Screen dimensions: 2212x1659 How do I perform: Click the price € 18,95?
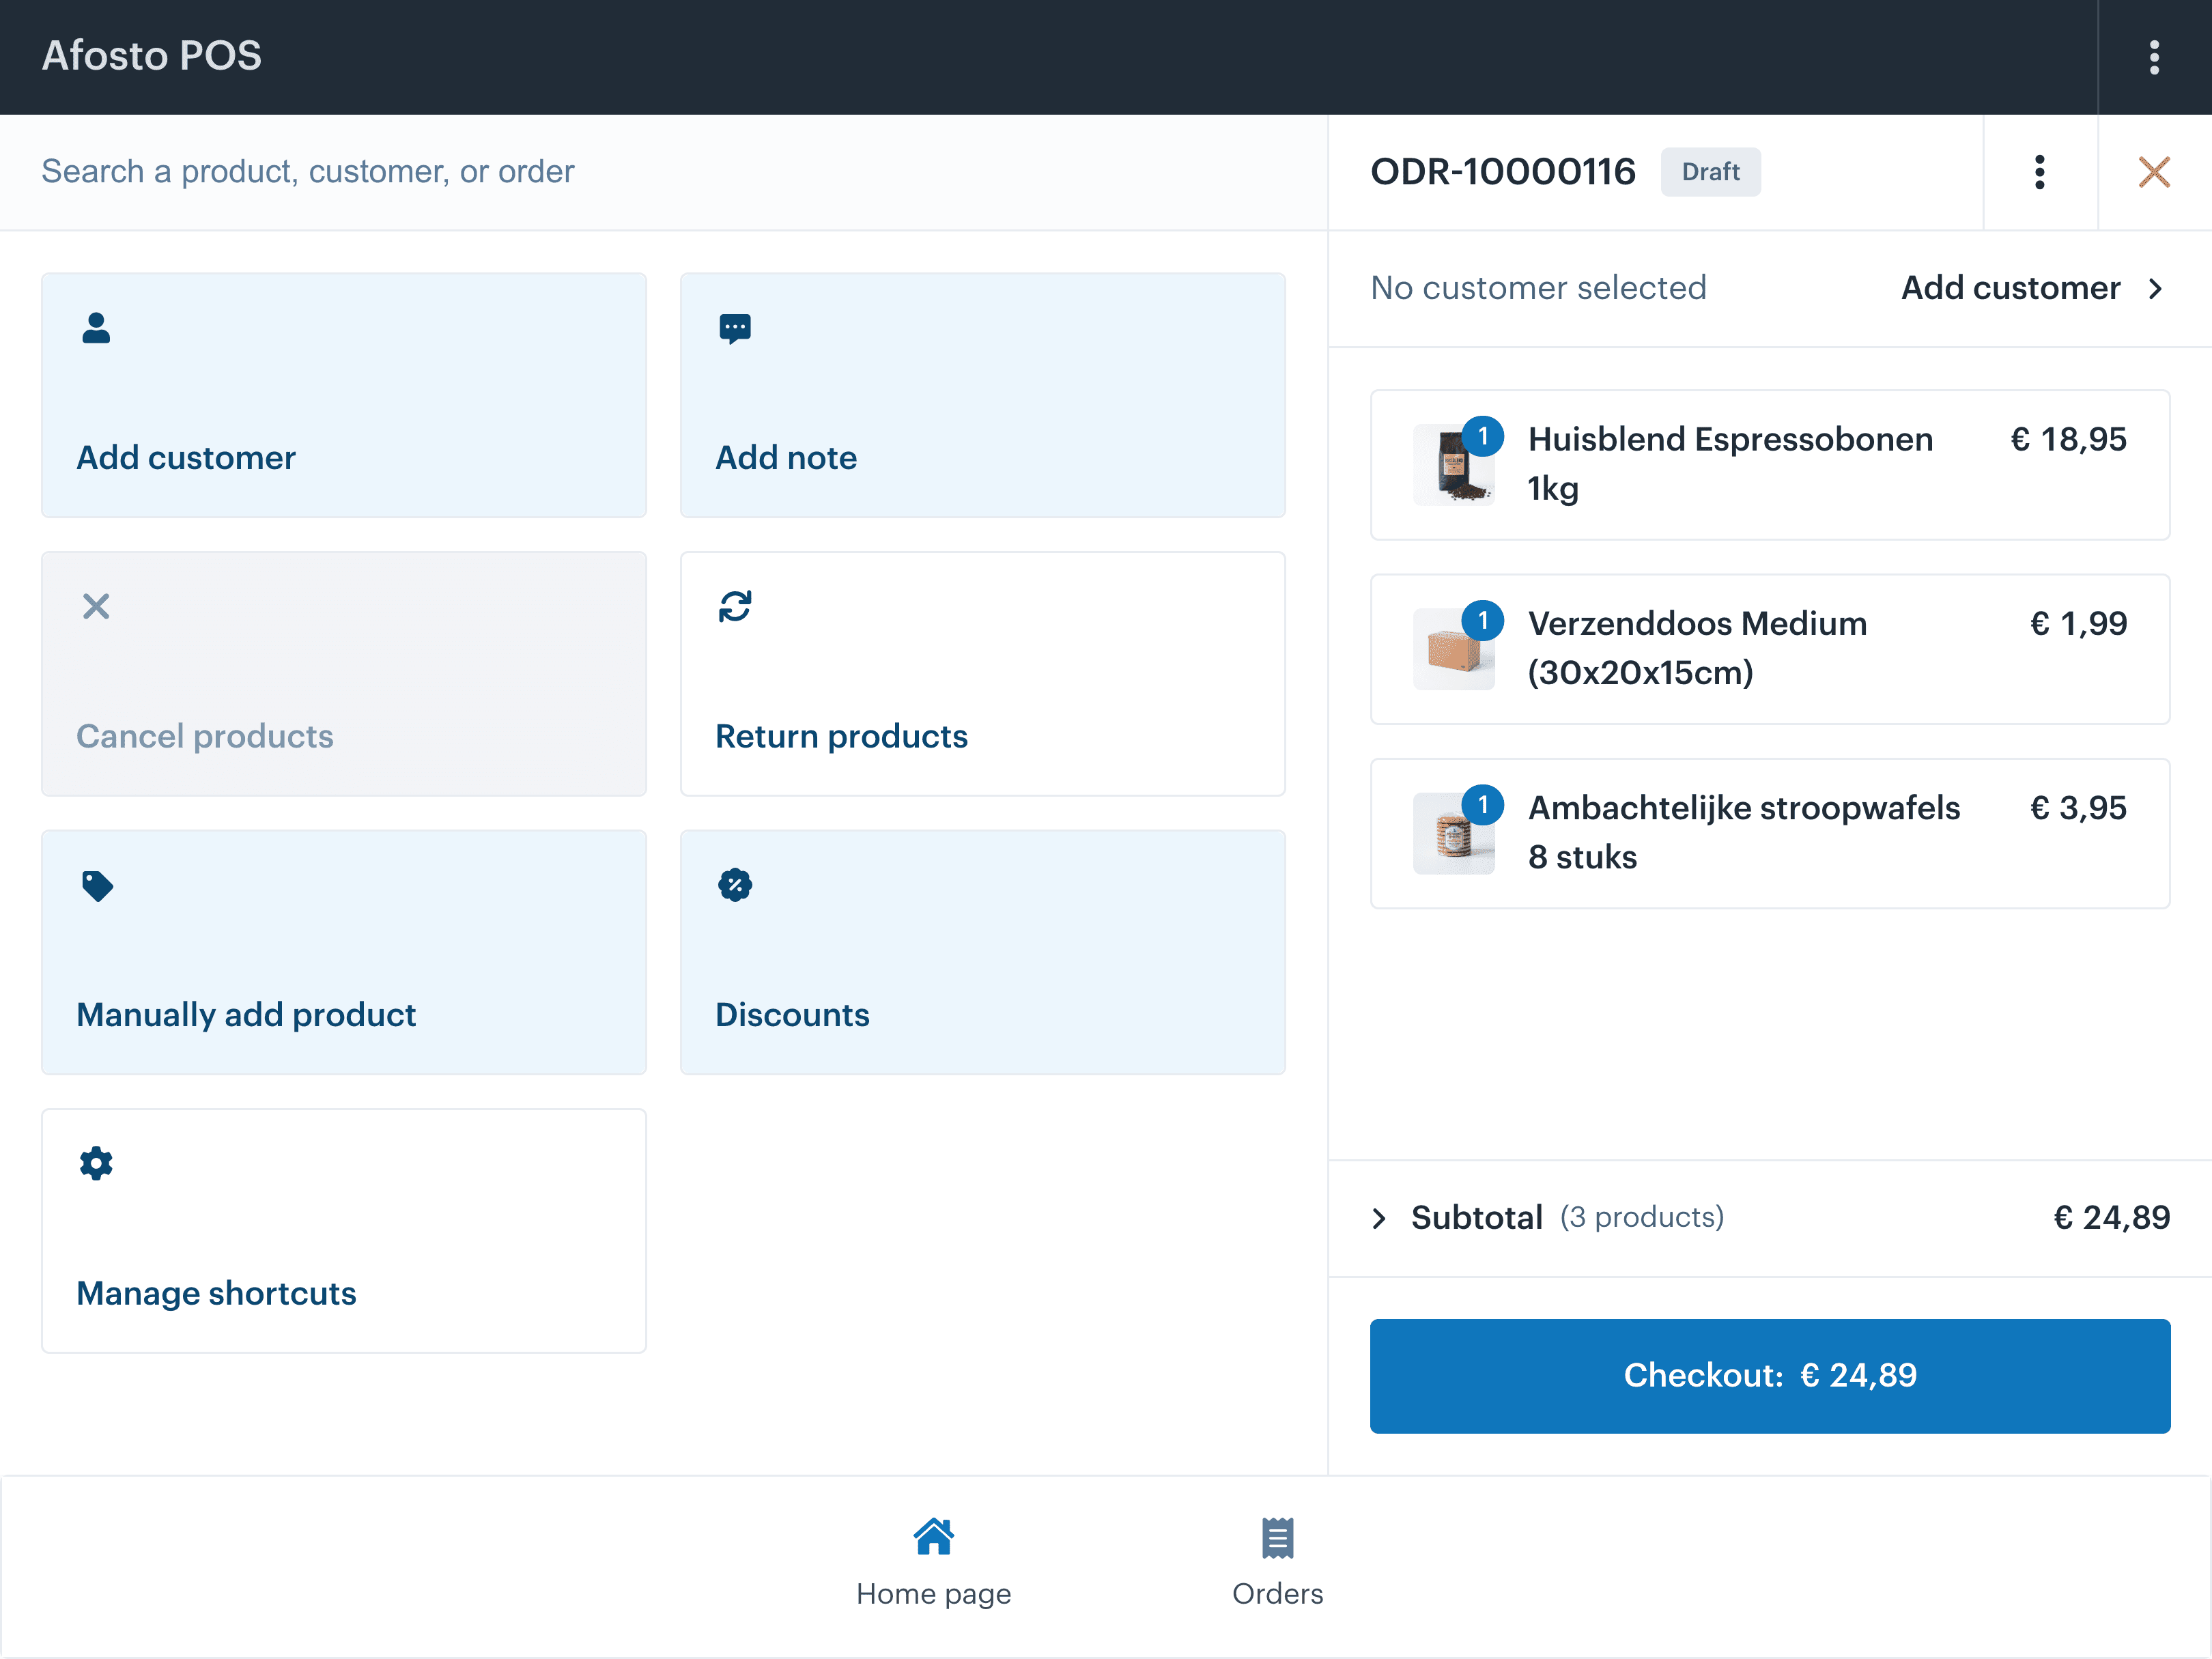coord(2069,439)
